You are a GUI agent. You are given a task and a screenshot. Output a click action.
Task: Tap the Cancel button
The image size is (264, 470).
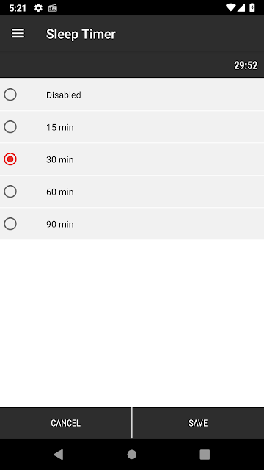(x=65, y=423)
